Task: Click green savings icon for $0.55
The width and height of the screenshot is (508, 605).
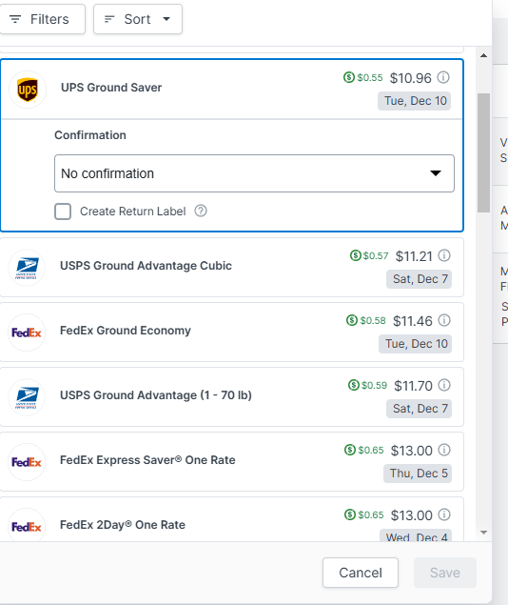Action: click(349, 77)
